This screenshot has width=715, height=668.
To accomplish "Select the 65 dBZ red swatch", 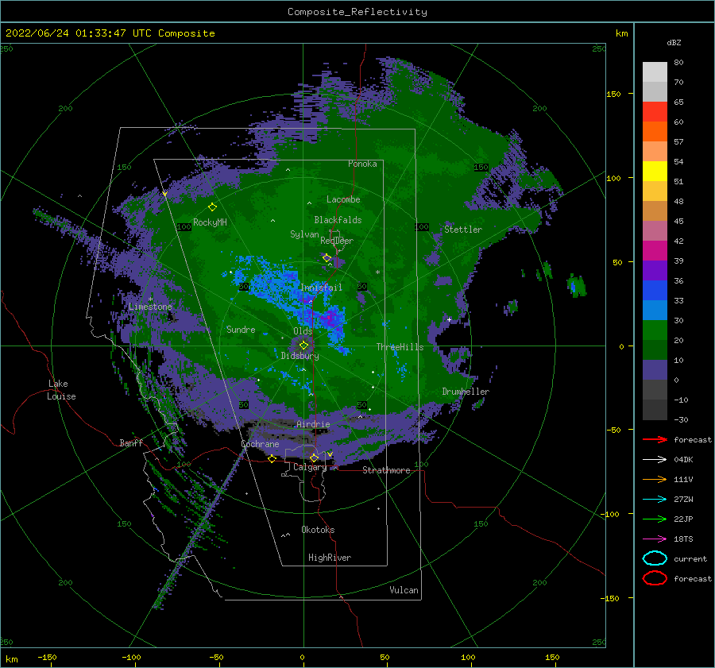I will click(x=655, y=111).
